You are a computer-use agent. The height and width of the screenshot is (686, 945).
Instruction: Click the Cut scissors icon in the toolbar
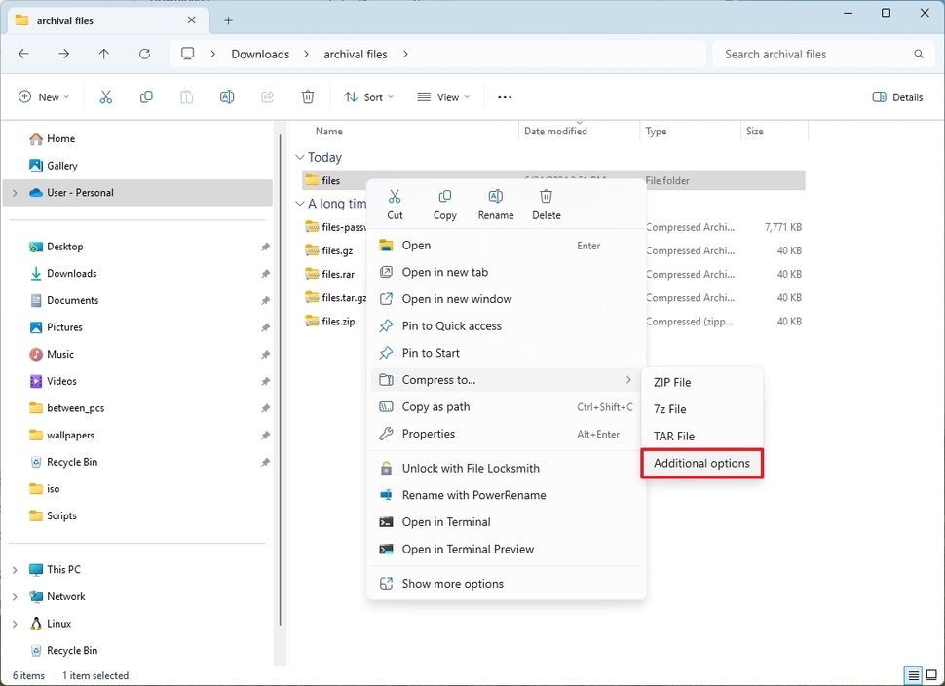[106, 96]
